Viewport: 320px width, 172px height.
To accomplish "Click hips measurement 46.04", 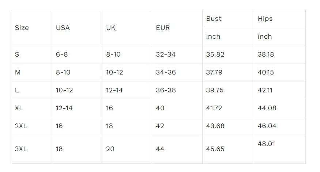I will (267, 126).
